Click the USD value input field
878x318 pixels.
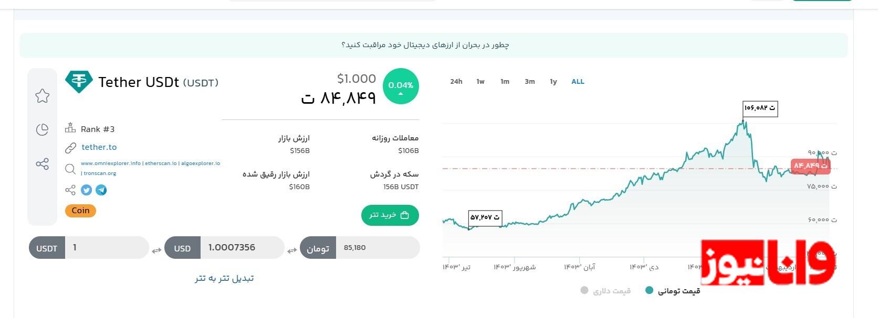(242, 248)
